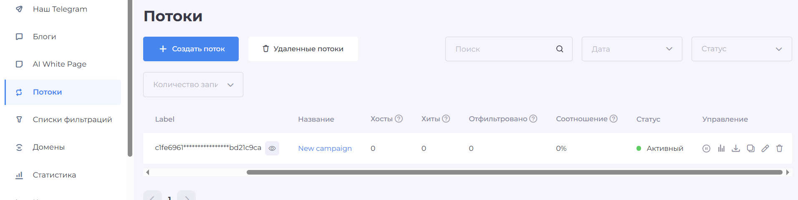The height and width of the screenshot is (200, 798).
Task: Click help icon next to Хосты
Action: coord(399,119)
